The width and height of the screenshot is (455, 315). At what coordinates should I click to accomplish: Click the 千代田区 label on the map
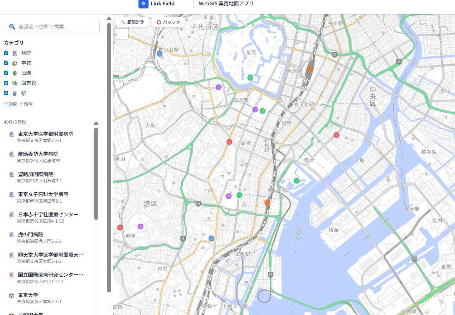[x=204, y=27]
